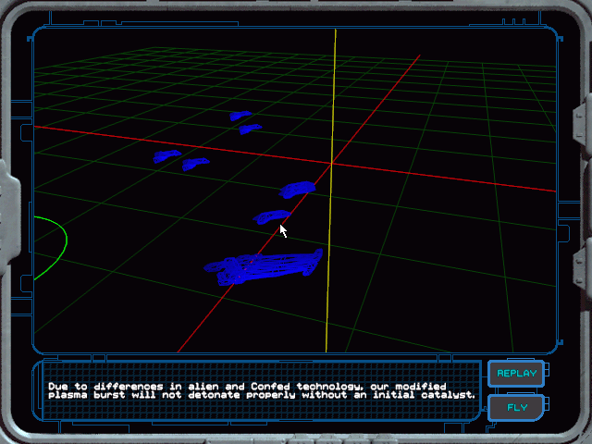The height and width of the screenshot is (444, 592).
Task: Click the fighter right of the leftmost ship
Action: [195, 164]
